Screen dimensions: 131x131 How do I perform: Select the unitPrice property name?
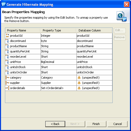pos(15,62)
